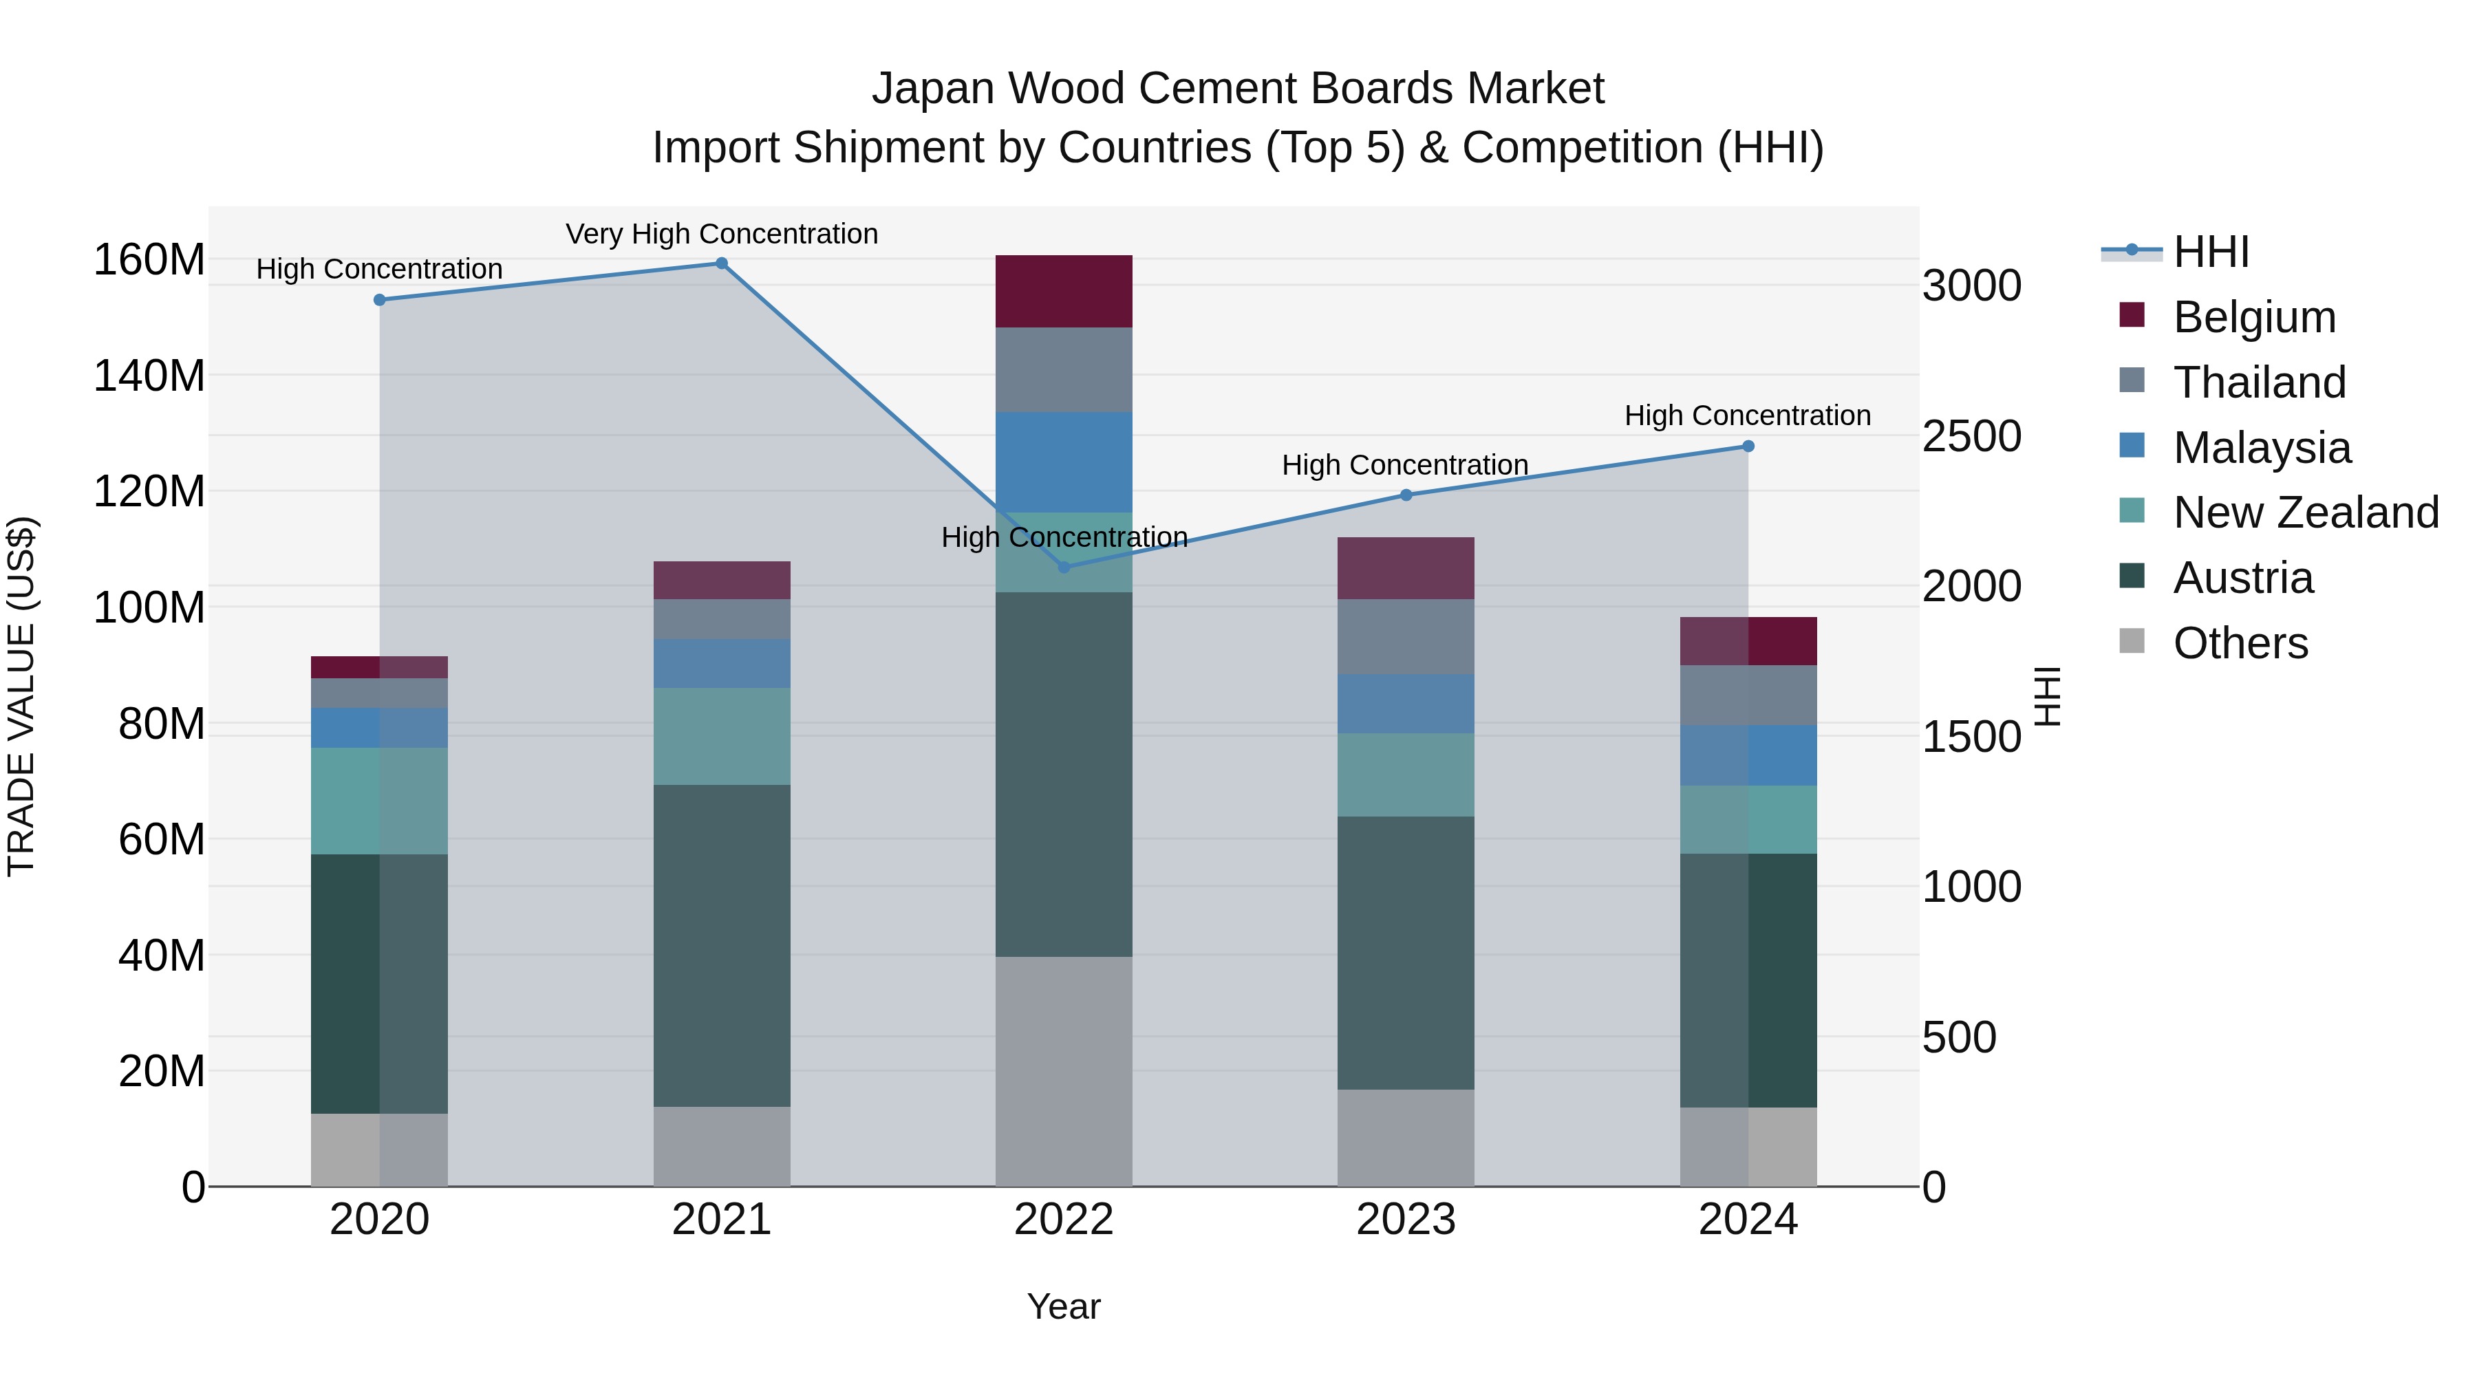Click the New Zealand segment of the 2021 bar
Image resolution: width=2477 pixels, height=1393 pixels.
tap(721, 736)
